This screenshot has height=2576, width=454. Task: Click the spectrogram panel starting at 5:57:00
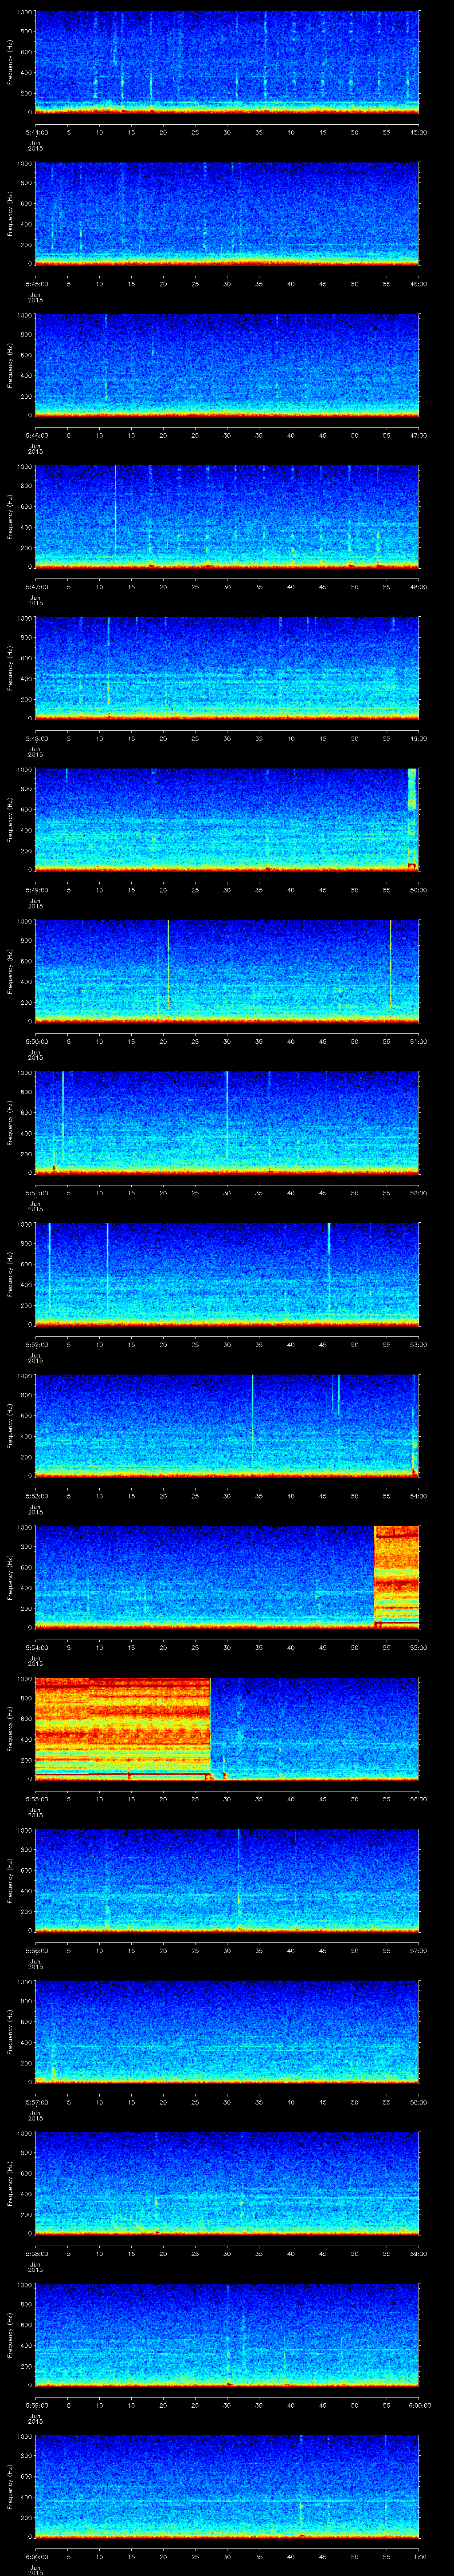coord(227,2032)
